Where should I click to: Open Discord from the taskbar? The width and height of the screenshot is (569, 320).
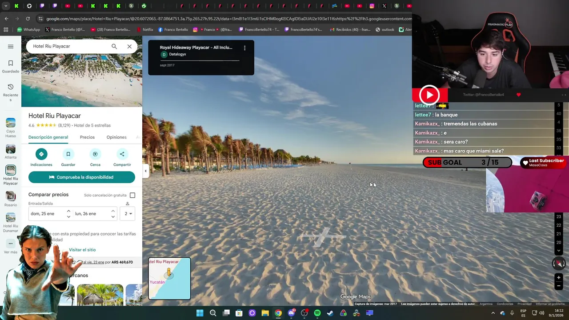pyautogui.click(x=291, y=313)
